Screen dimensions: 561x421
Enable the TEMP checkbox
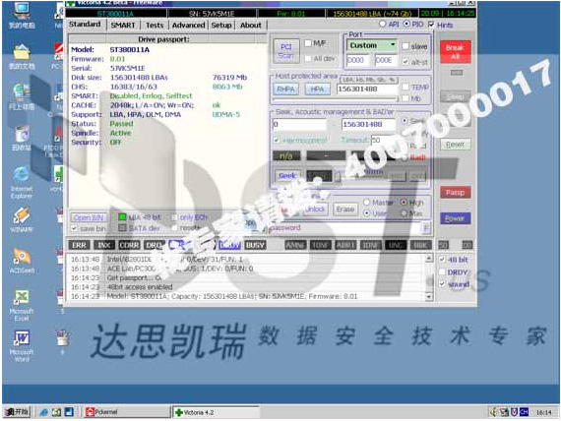pos(405,87)
